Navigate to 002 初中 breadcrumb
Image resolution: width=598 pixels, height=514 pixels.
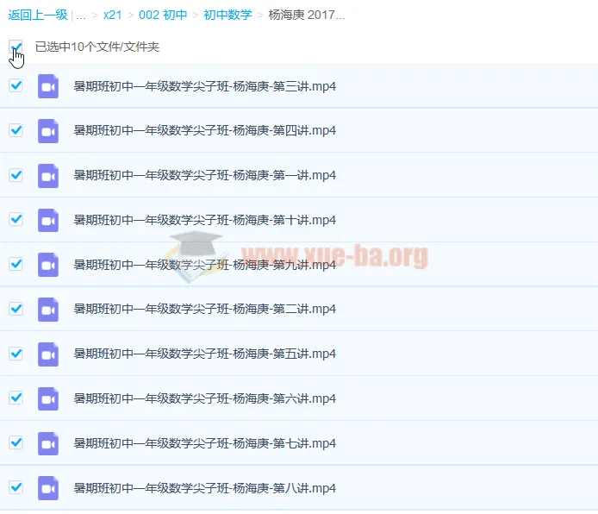(163, 15)
